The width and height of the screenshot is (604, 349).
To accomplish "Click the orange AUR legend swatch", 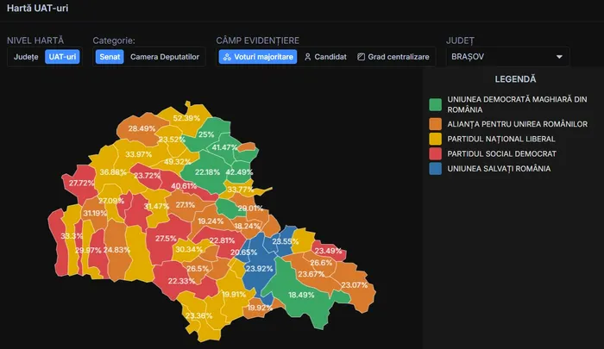I will [x=436, y=124].
